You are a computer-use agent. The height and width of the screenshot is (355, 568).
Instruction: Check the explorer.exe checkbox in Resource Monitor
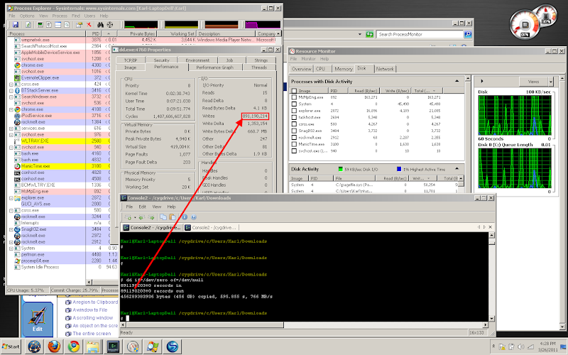[x=294, y=111]
